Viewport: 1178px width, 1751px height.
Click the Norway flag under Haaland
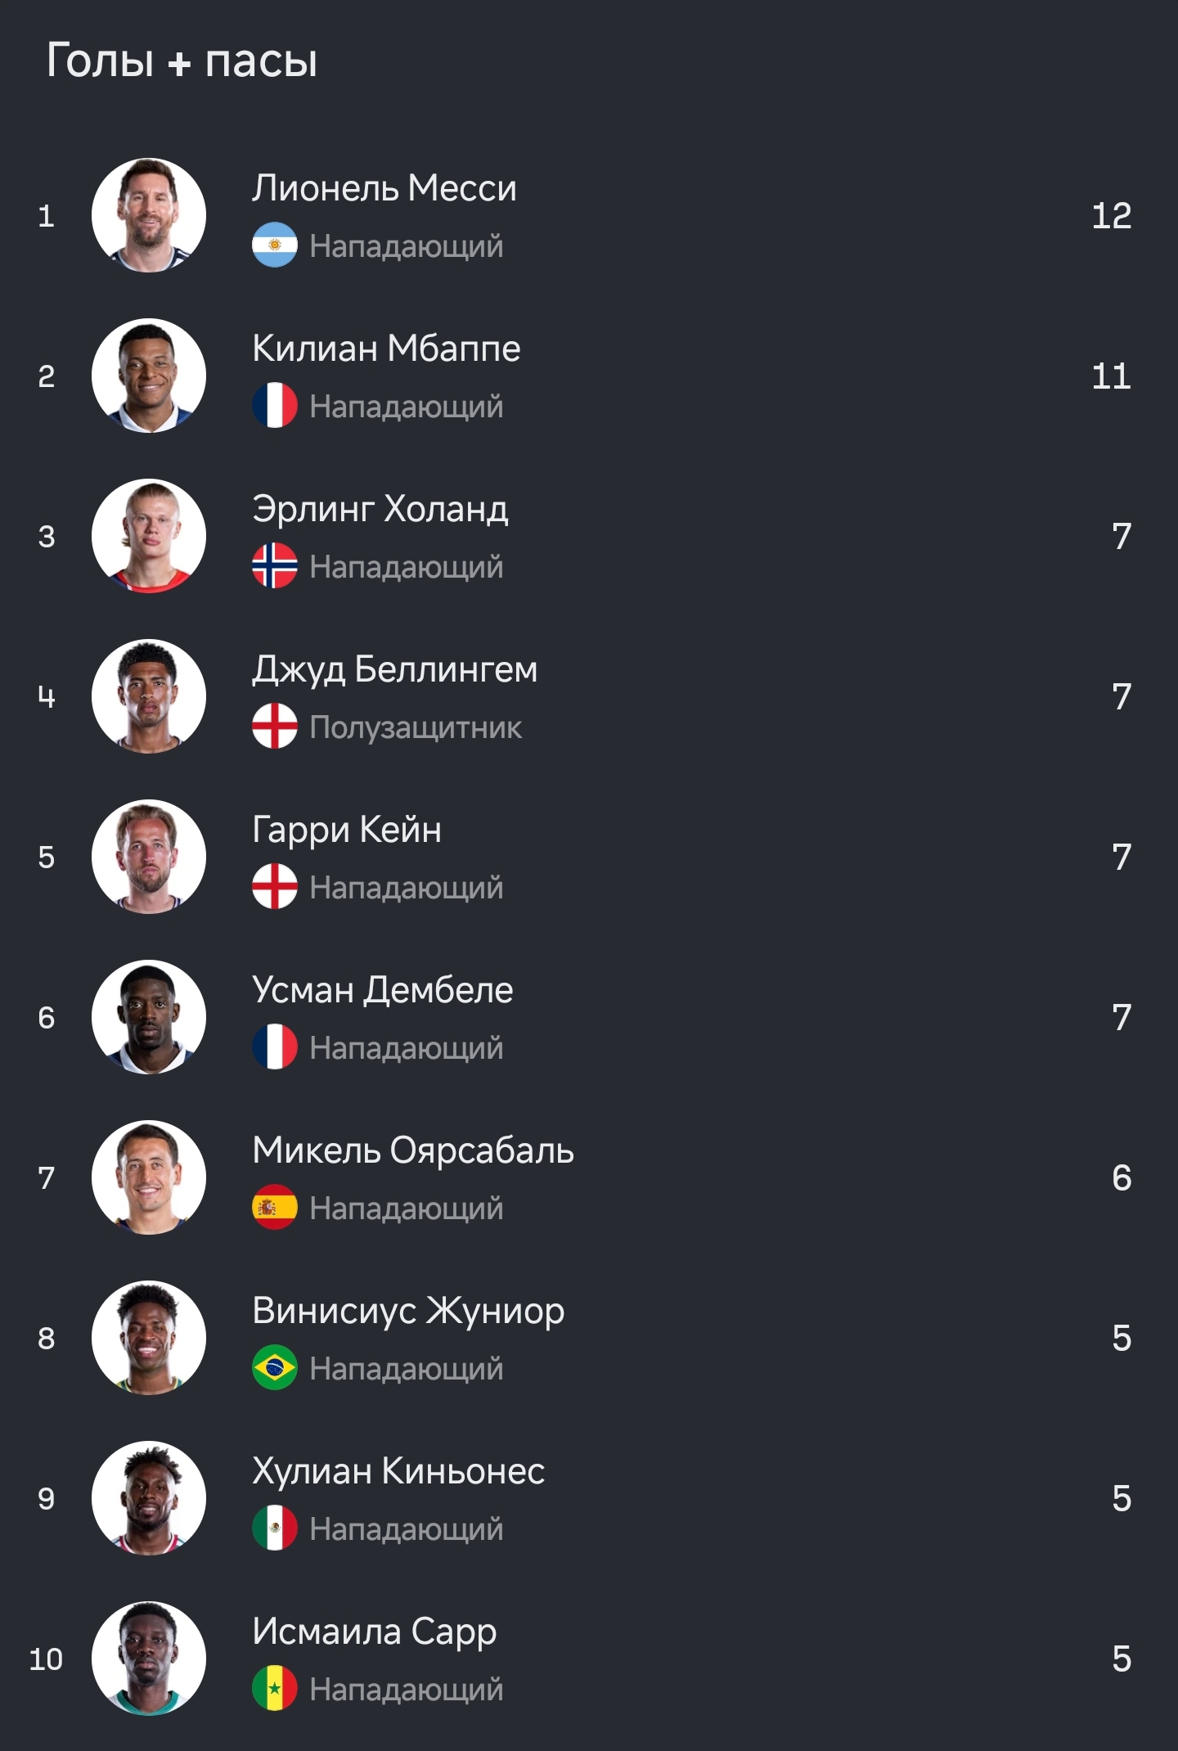point(275,565)
